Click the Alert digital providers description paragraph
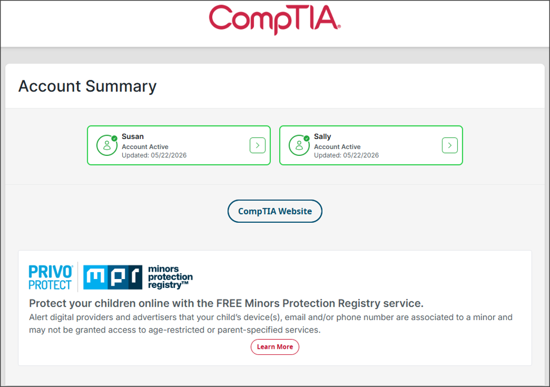 click(271, 323)
